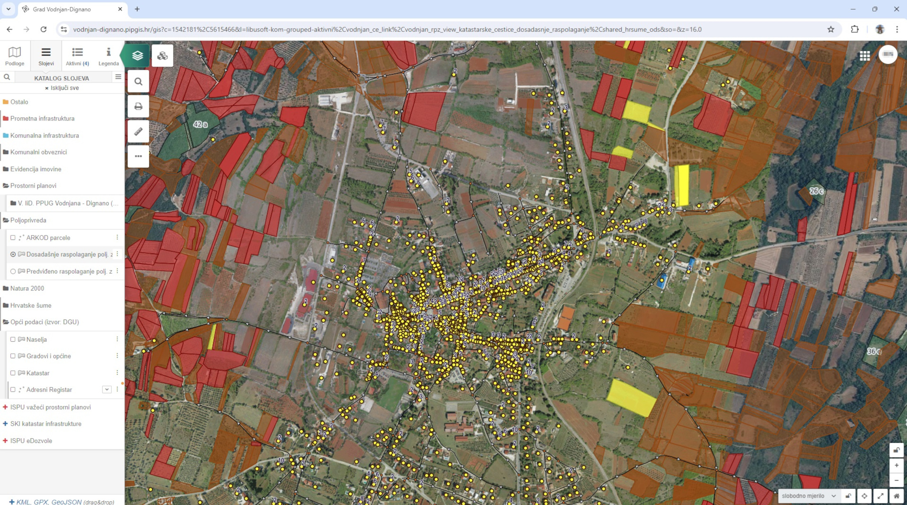Enable the ARKOD parcele checkbox
This screenshot has width=907, height=505.
click(x=13, y=237)
